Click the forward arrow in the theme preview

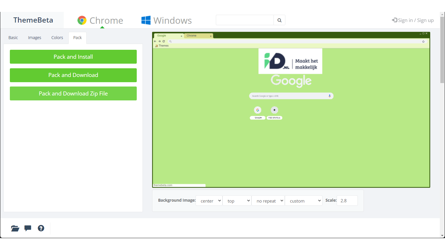[x=159, y=41]
